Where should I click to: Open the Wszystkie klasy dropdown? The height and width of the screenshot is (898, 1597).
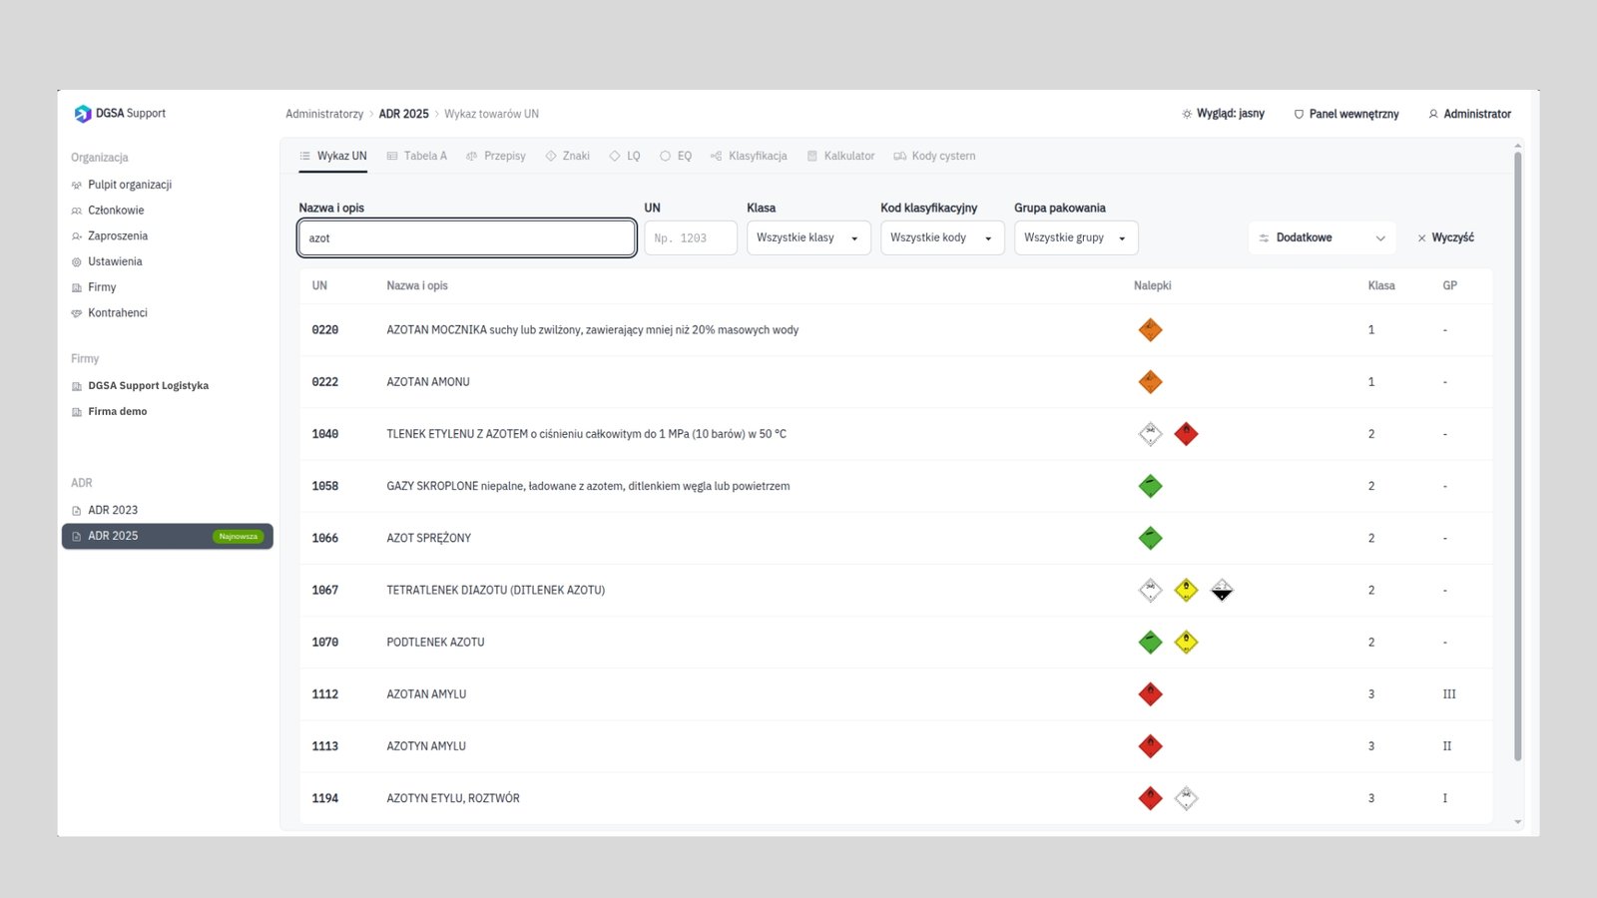pyautogui.click(x=808, y=237)
